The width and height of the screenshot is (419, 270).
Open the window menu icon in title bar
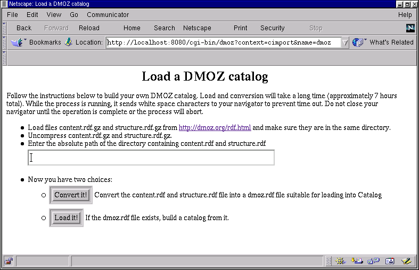coord(5,4)
